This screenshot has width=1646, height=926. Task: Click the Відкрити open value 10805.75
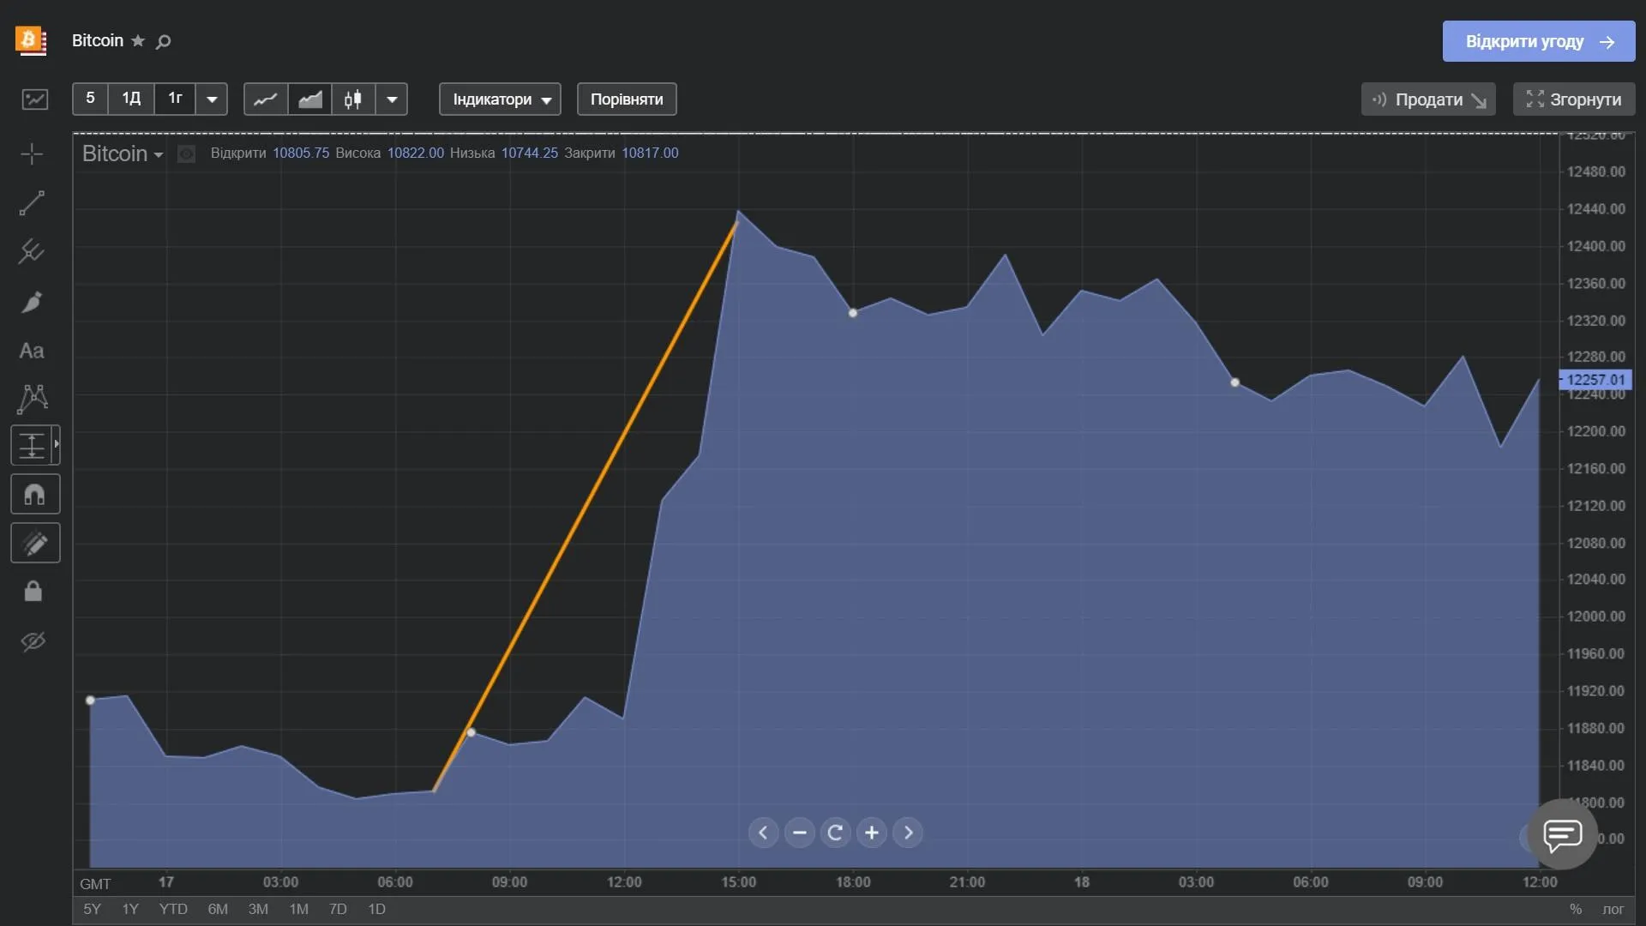tap(301, 153)
